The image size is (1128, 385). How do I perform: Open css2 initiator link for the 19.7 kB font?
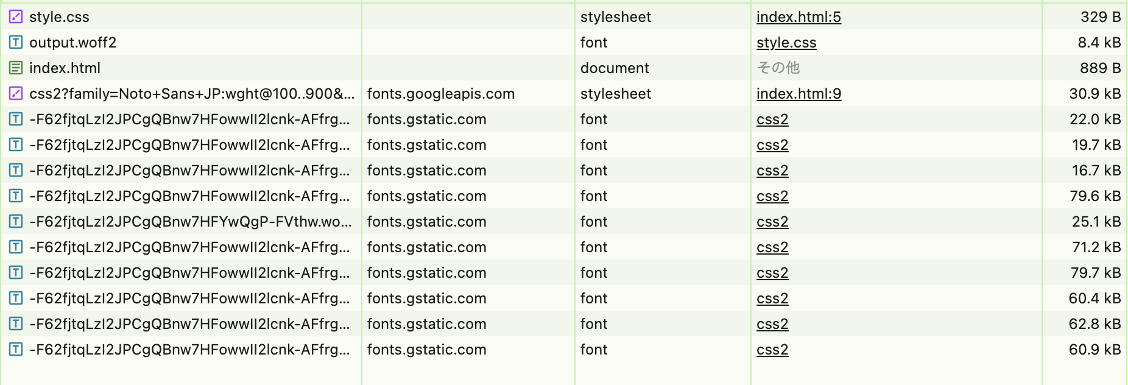tap(772, 145)
